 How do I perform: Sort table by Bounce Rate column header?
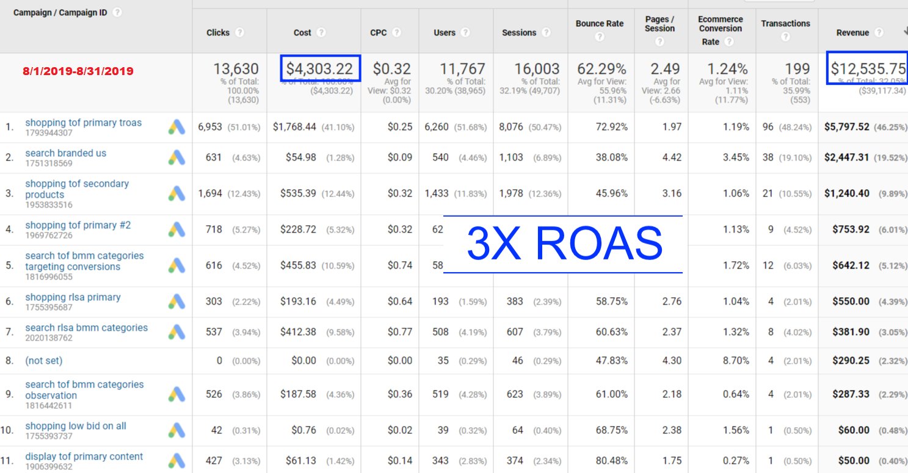(599, 24)
